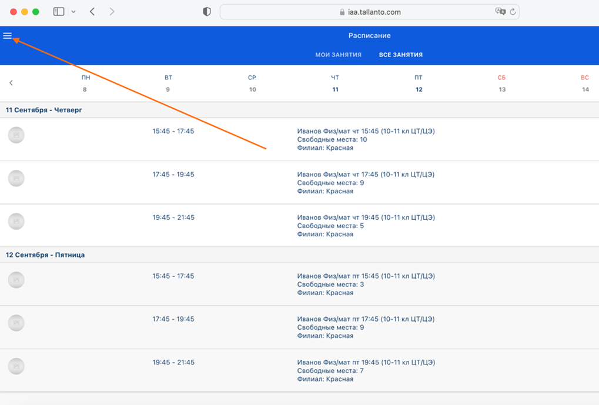Reload the page with the refresh icon

point(513,12)
